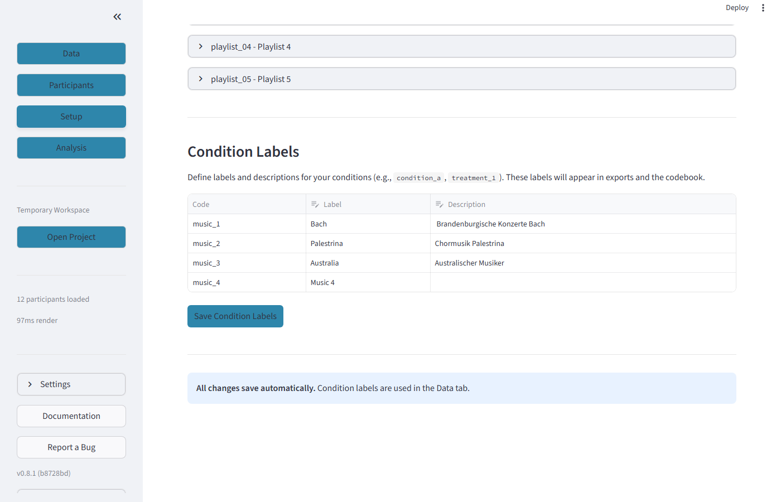781x502 pixels.
Task: Click the Condition Labels heading
Action: pyautogui.click(x=243, y=152)
